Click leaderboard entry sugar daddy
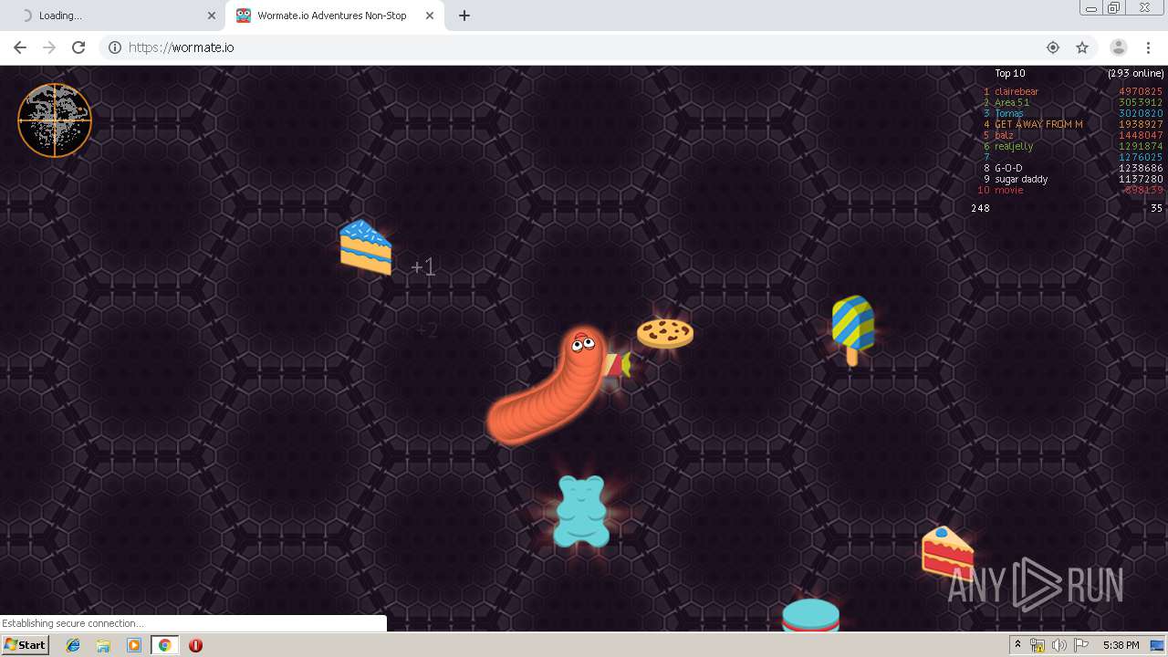The width and height of the screenshot is (1168, 657). point(1021,179)
